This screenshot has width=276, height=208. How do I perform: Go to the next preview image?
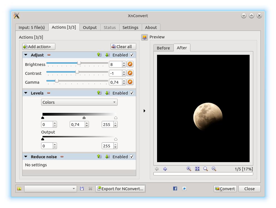165,169
